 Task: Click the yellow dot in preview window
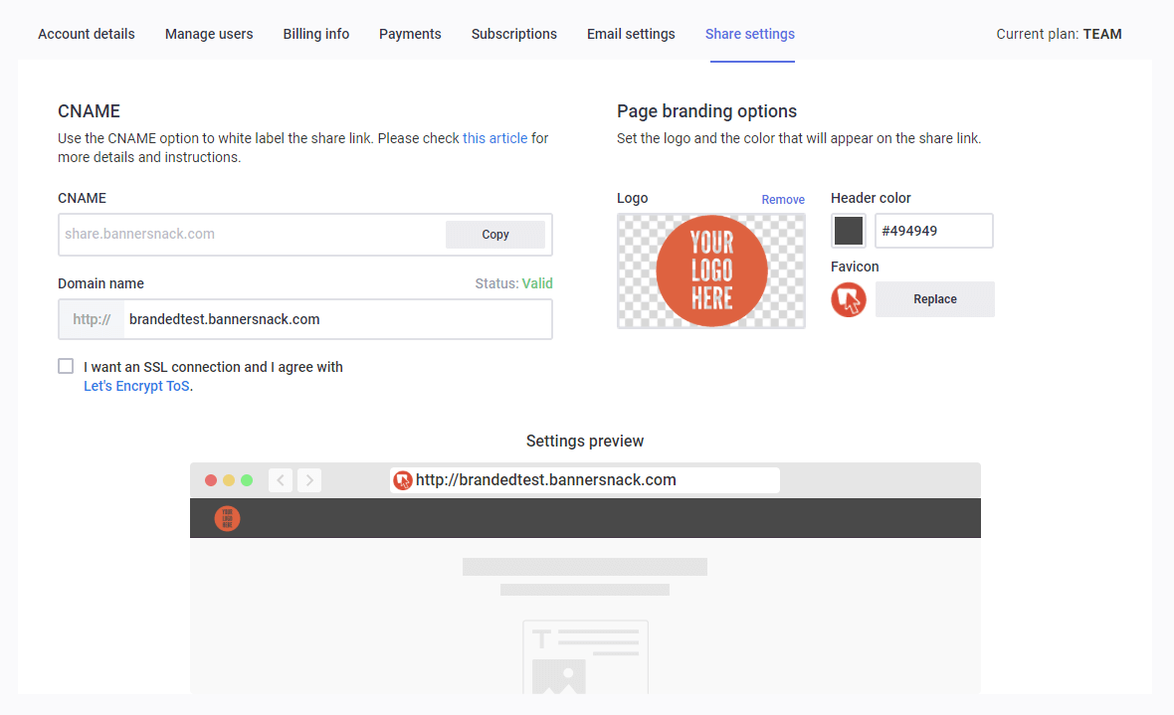(229, 480)
